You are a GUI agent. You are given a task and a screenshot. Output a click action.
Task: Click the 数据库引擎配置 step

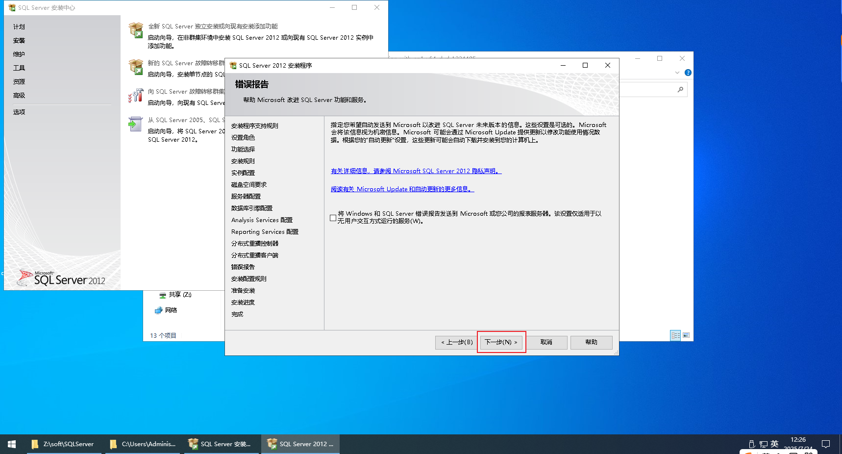point(252,208)
